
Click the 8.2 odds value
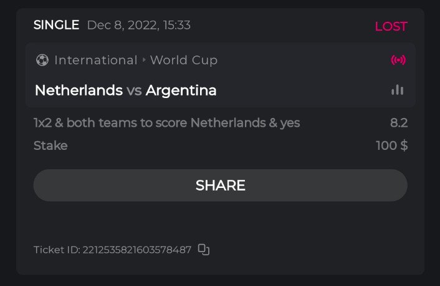(399, 123)
